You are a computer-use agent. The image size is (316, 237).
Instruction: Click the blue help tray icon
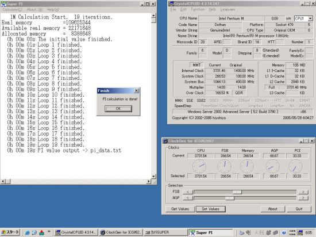tap(284, 233)
